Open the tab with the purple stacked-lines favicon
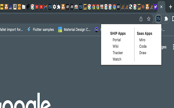This screenshot has width=174, height=108. point(11,7)
